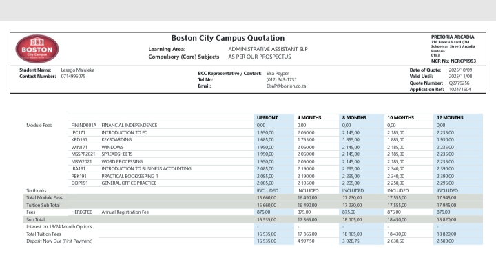Screen dimensions: 496x280
Task: Click the "Textbooks" row label
Action: 36,190
